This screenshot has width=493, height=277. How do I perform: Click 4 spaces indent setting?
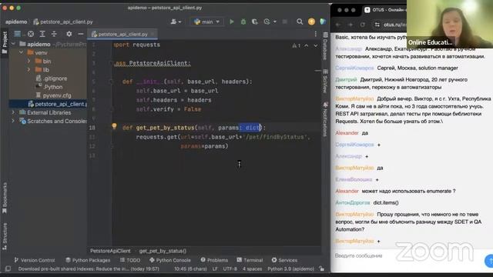coord(252,269)
